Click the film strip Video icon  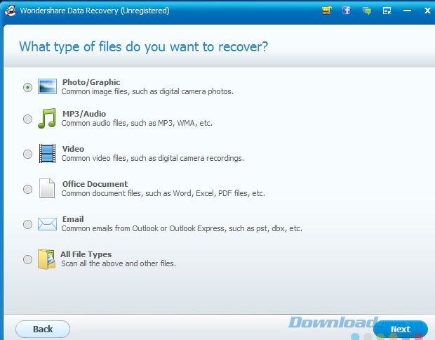[x=47, y=153]
